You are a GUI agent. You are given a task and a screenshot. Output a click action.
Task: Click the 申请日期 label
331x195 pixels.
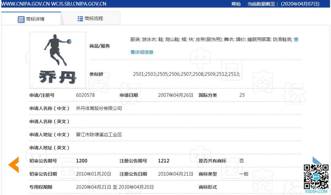(129, 95)
